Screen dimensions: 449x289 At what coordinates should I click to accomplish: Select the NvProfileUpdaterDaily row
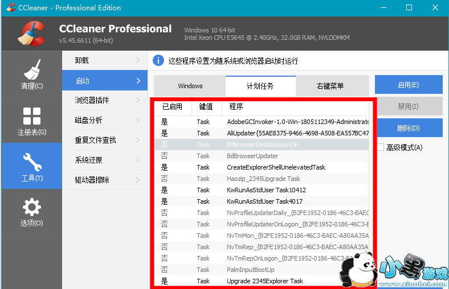coord(262,213)
